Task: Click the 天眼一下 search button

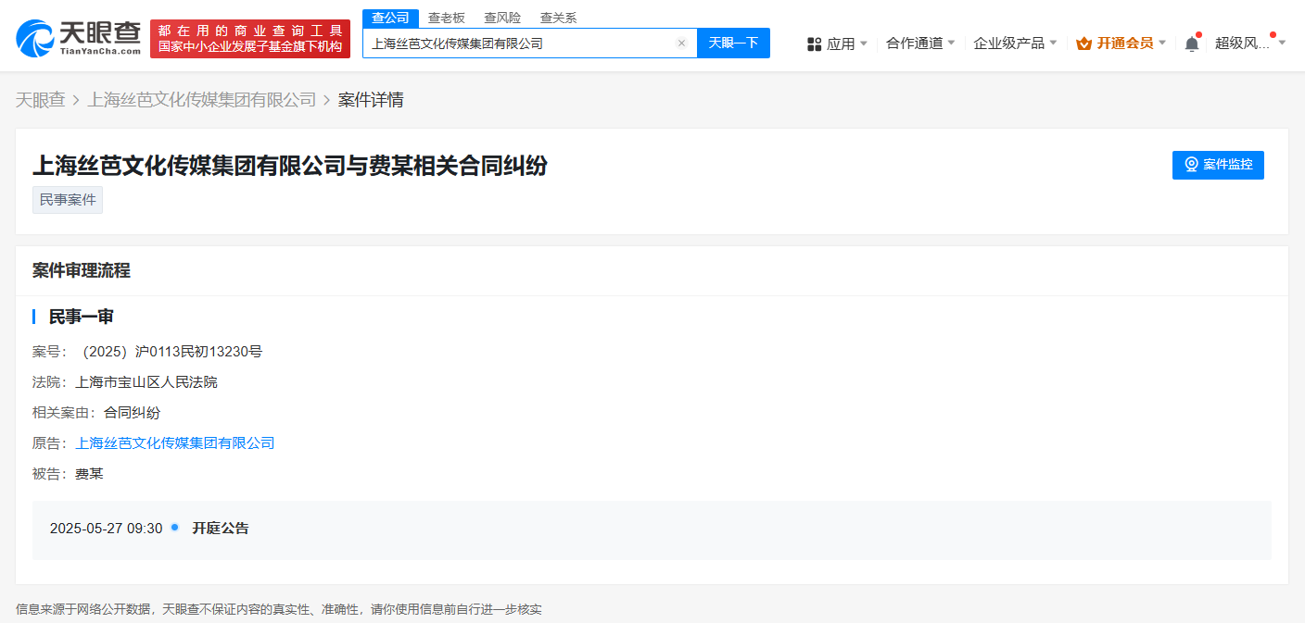Action: coord(733,43)
